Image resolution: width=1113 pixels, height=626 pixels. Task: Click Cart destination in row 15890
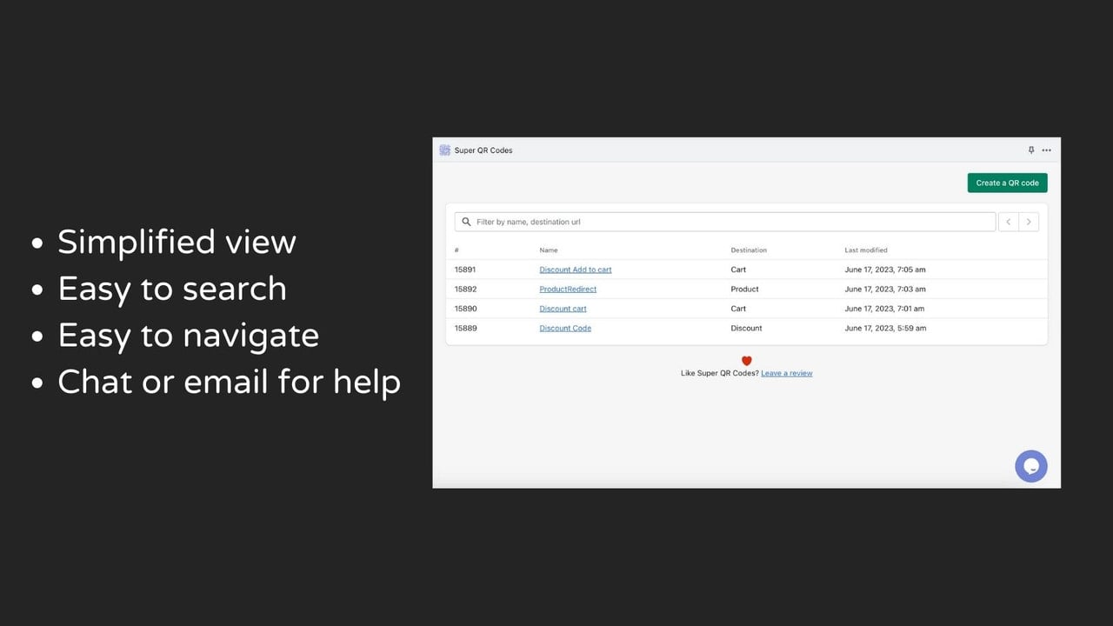coord(738,309)
